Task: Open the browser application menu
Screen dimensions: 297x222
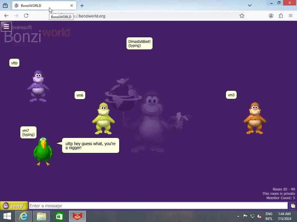Action: 291,16
